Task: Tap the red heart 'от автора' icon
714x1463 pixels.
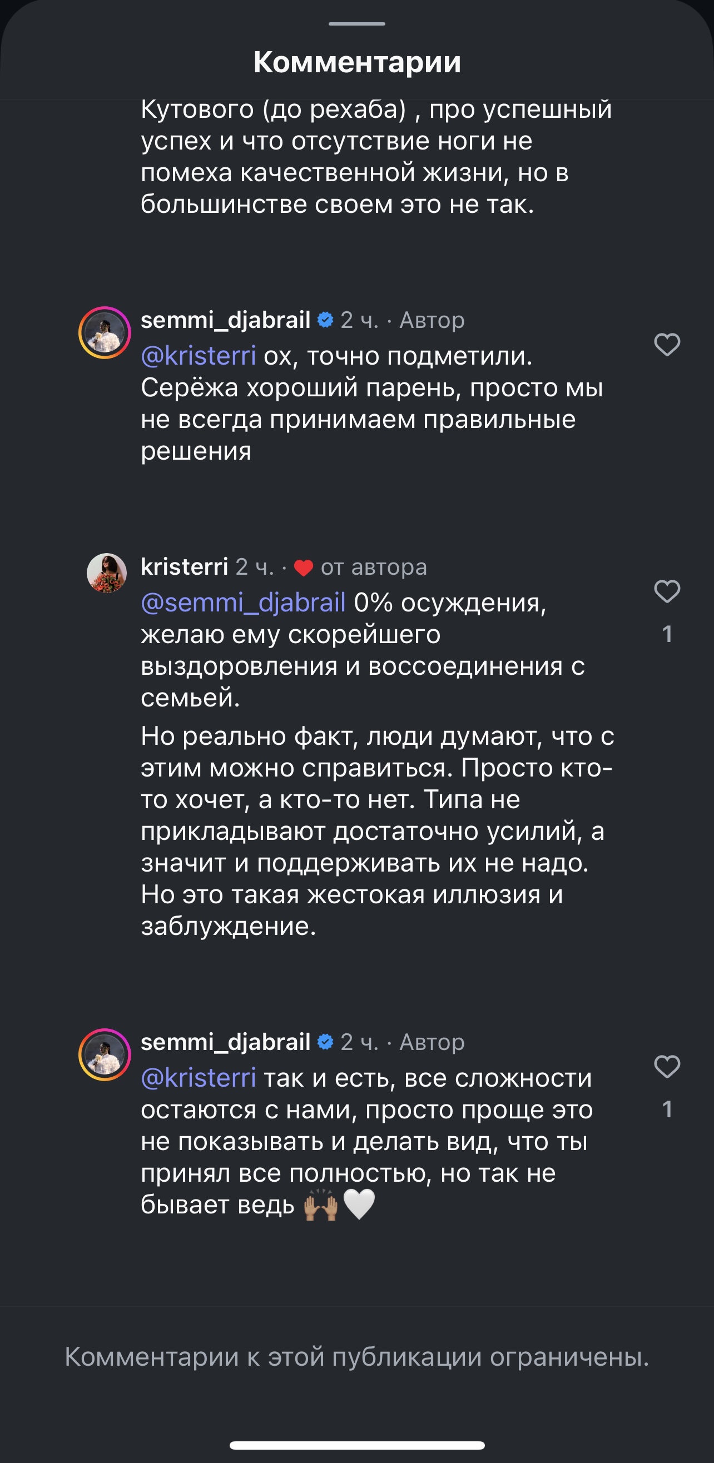Action: coord(304,568)
